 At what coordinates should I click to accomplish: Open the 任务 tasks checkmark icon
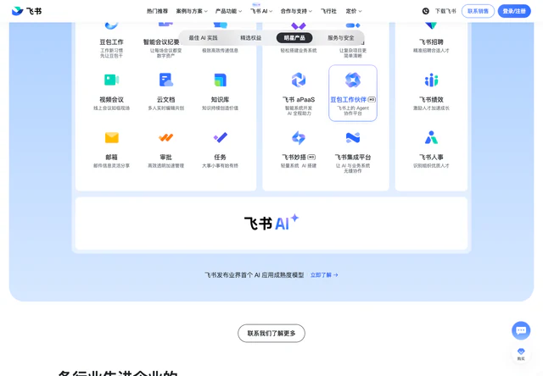pos(221,137)
